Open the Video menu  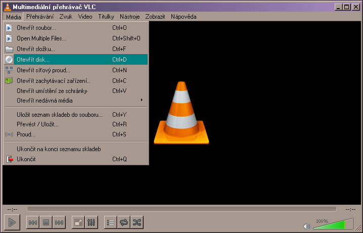pyautogui.click(x=85, y=17)
